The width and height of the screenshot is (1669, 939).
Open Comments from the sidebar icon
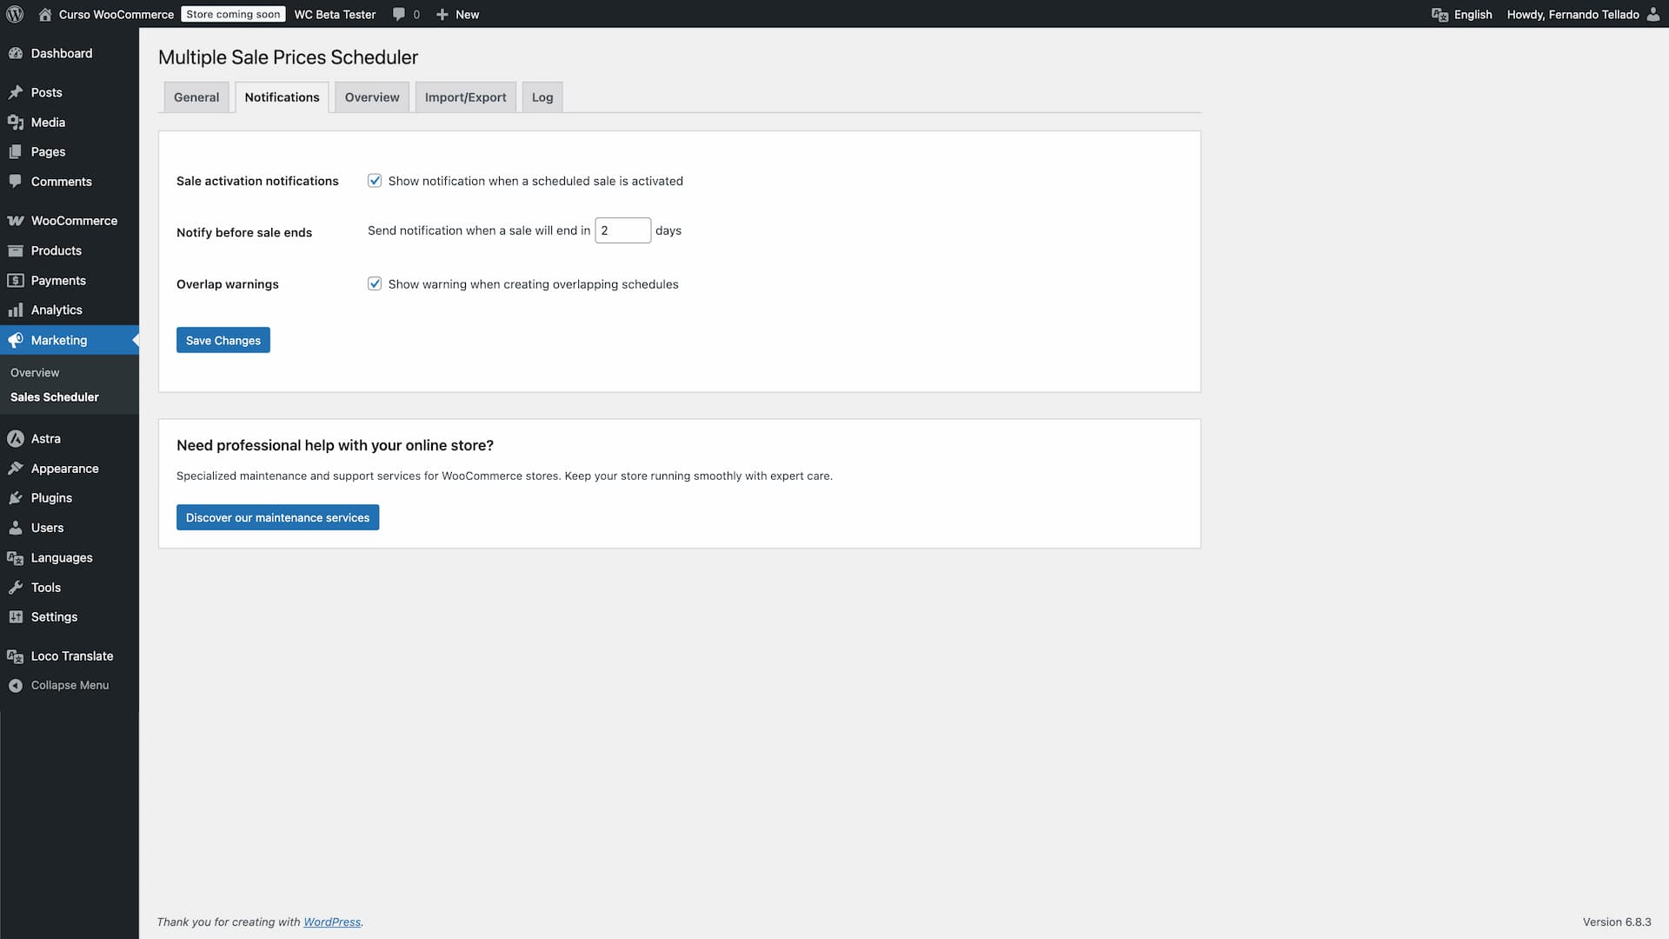(16, 181)
